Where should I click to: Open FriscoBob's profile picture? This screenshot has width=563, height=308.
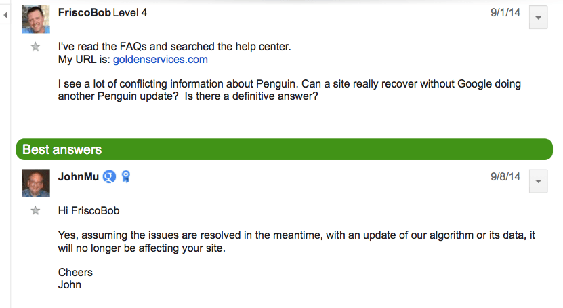point(36,19)
